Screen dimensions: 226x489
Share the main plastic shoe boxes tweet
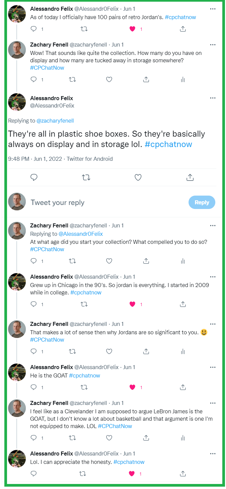[190, 177]
